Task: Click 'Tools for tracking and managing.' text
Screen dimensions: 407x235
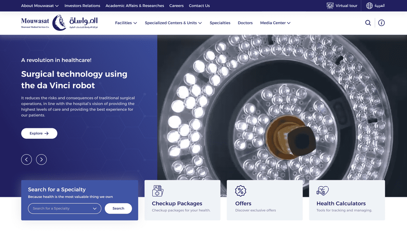Action: (x=344, y=210)
